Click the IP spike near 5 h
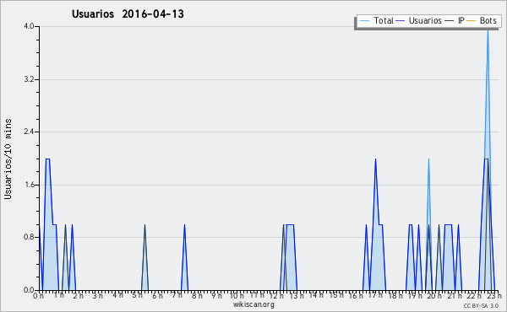This screenshot has height=312, width=507. click(144, 257)
